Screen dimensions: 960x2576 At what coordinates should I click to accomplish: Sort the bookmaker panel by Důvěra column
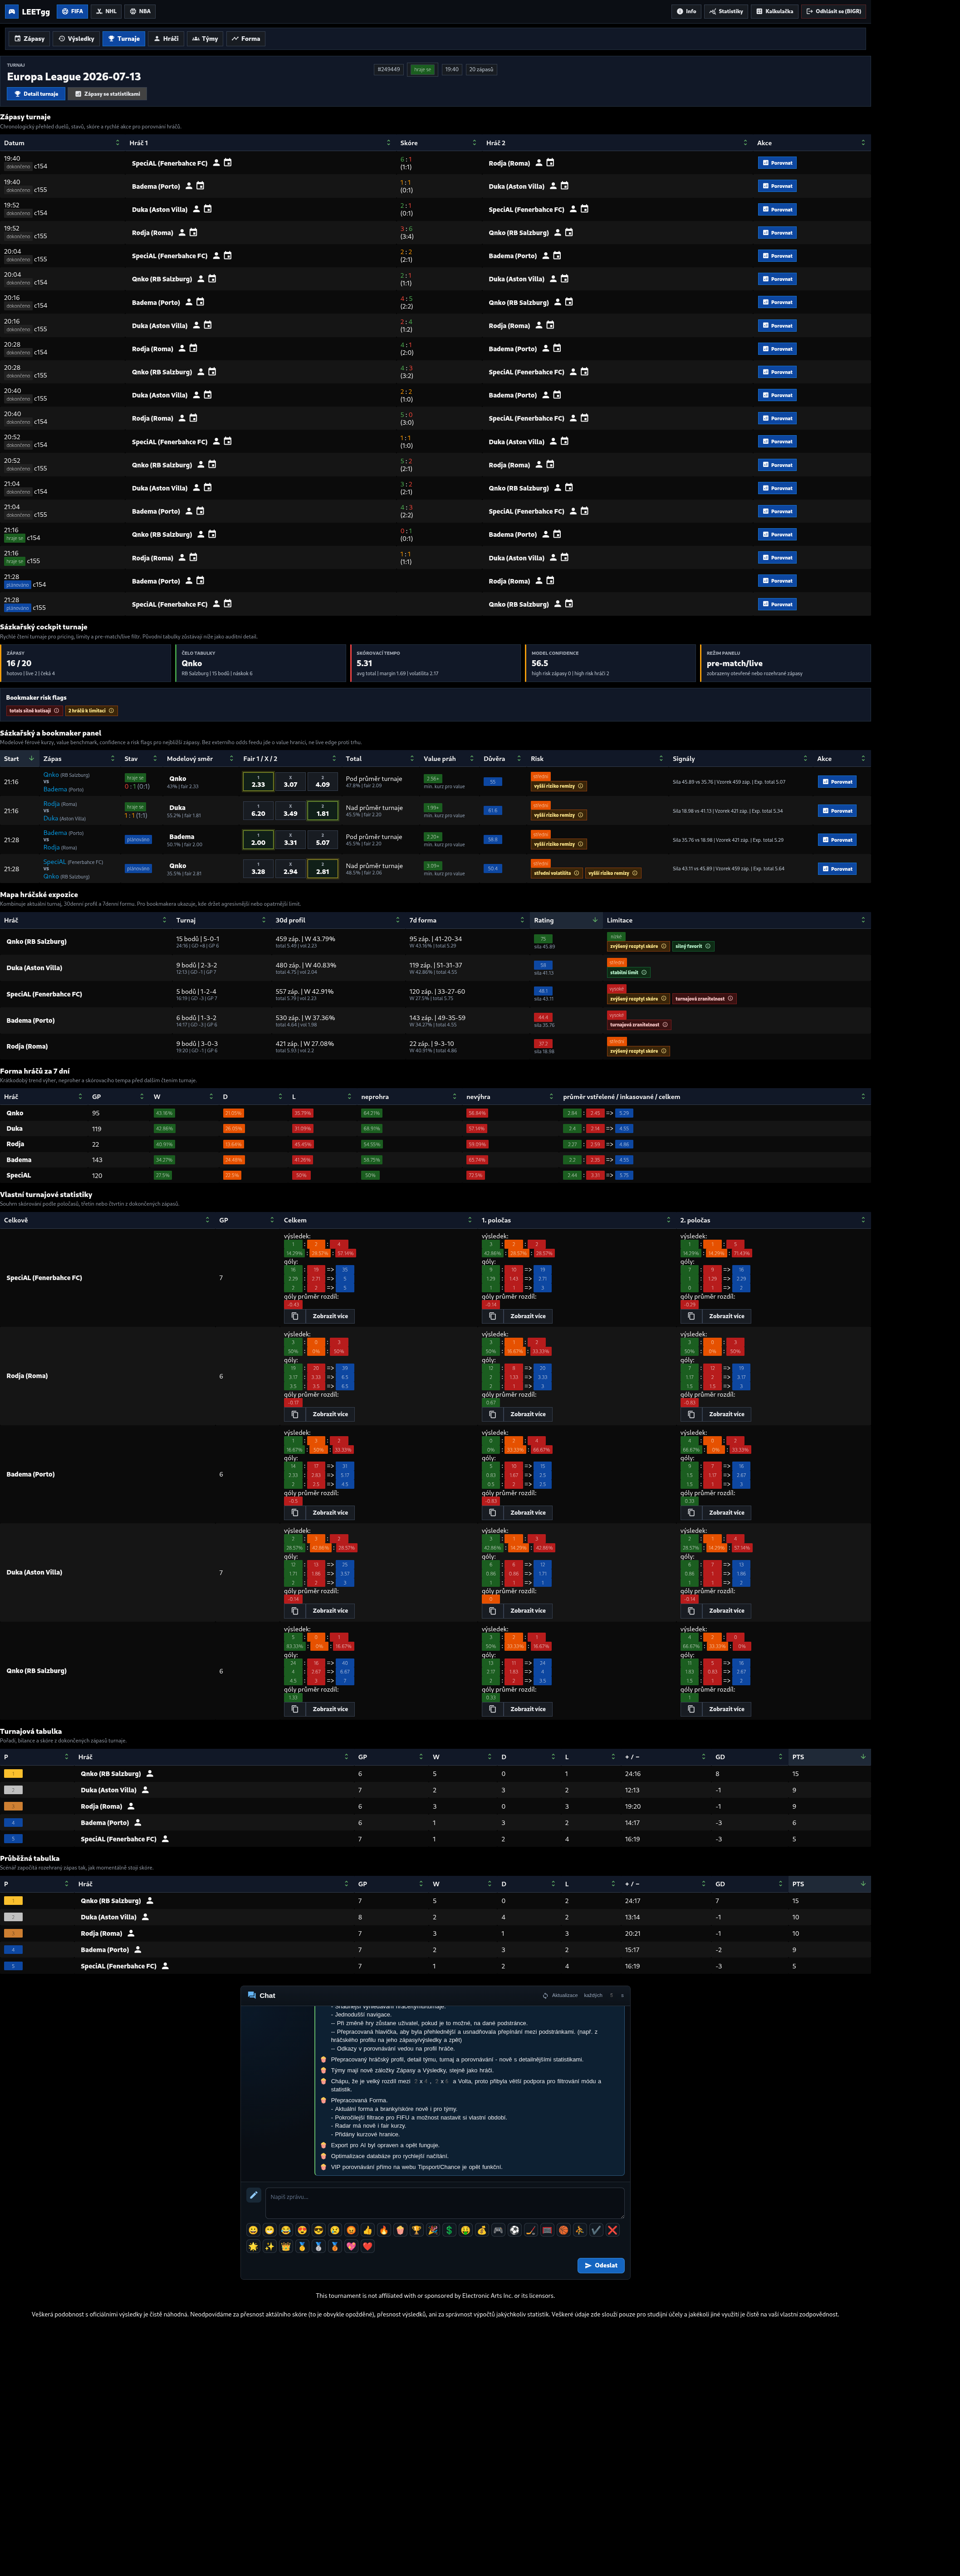coord(503,759)
